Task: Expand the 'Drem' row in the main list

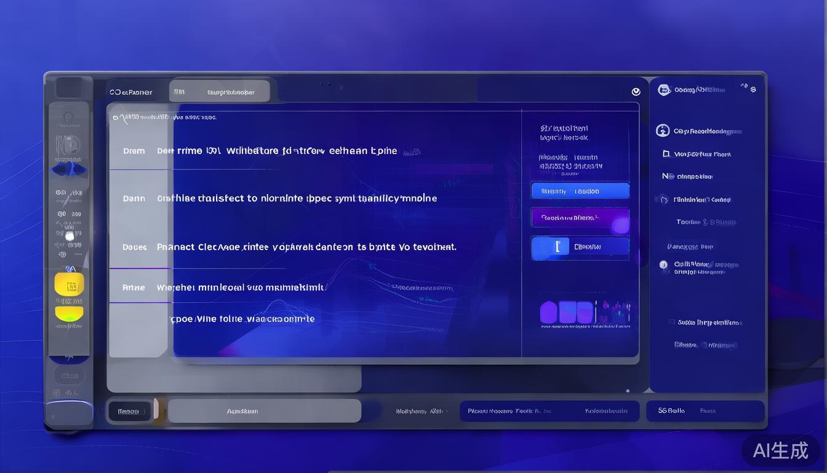Action: point(134,151)
